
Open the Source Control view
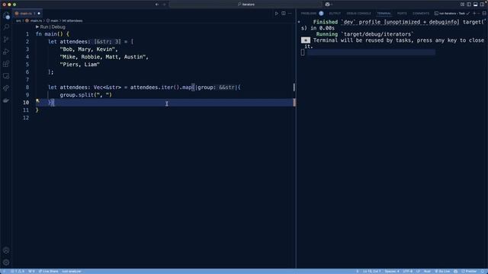pos(6,40)
